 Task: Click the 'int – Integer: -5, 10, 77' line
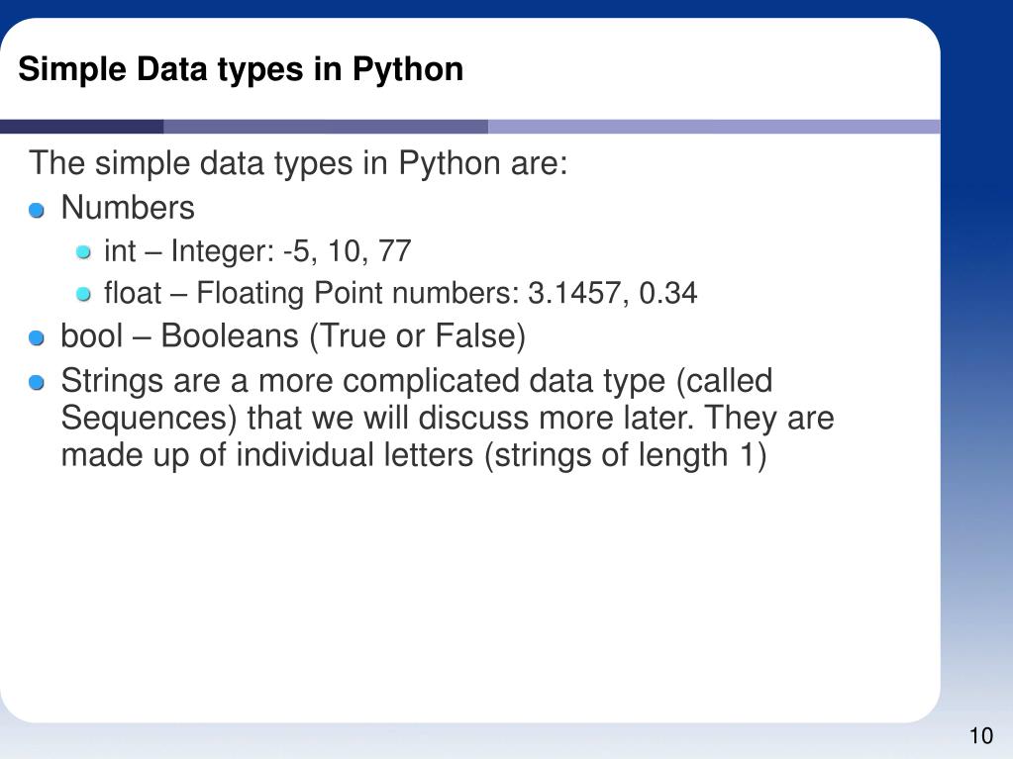257,251
